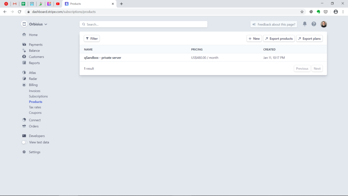Open the Chrome three-dot menu
This screenshot has width=348, height=196.
point(343,12)
